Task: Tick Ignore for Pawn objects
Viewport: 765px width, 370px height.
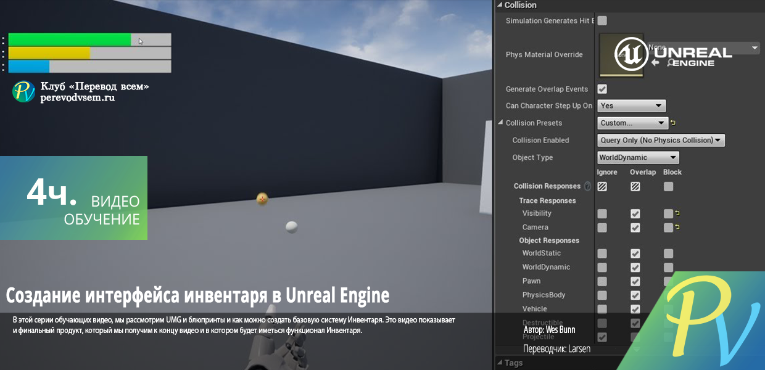Action: [602, 281]
